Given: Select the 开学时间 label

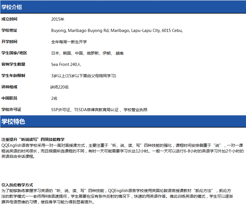Looking at the screenshot, I should pos(9,42).
